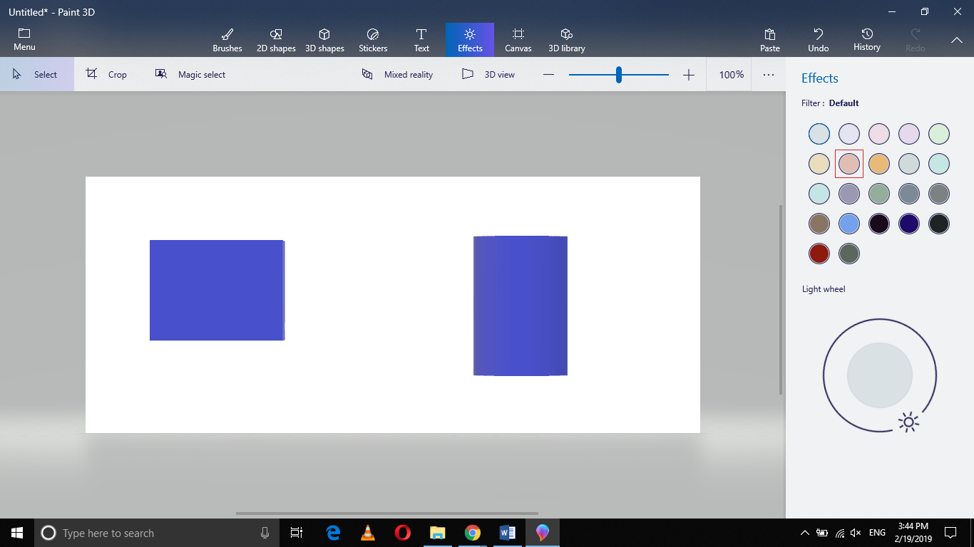Open the Brushes panel
This screenshot has width=974, height=547.
pyautogui.click(x=227, y=39)
